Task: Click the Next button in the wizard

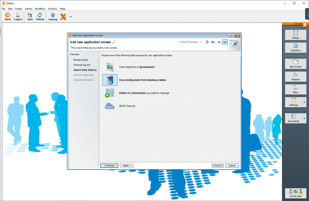Action: point(126,165)
